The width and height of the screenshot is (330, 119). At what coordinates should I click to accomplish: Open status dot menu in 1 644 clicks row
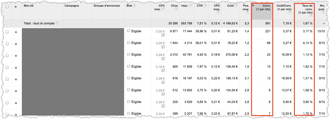16,44
